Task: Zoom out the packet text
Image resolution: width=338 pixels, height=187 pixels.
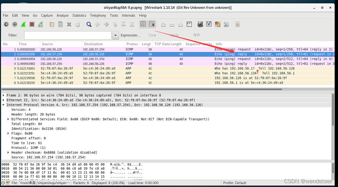Action: [x=172, y=24]
